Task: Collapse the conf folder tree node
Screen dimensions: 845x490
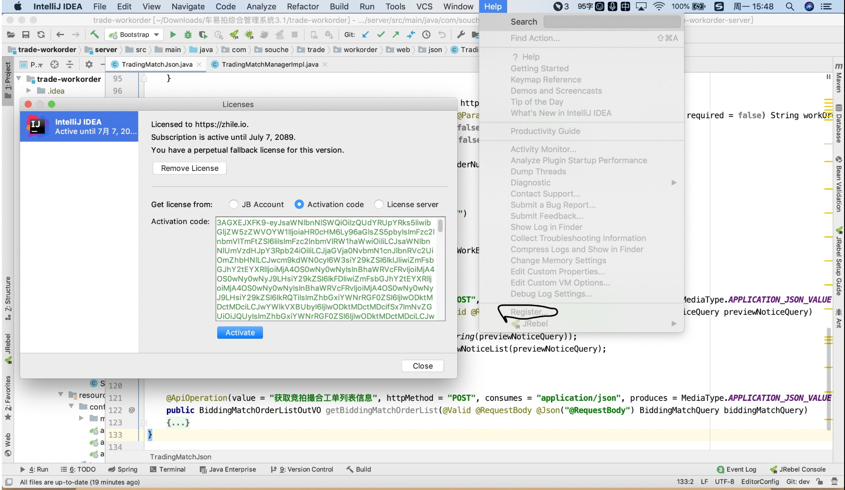Action: point(71,406)
